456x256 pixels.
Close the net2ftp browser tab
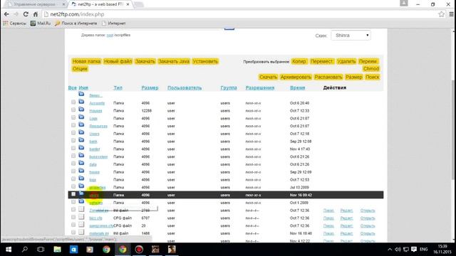[128, 4]
